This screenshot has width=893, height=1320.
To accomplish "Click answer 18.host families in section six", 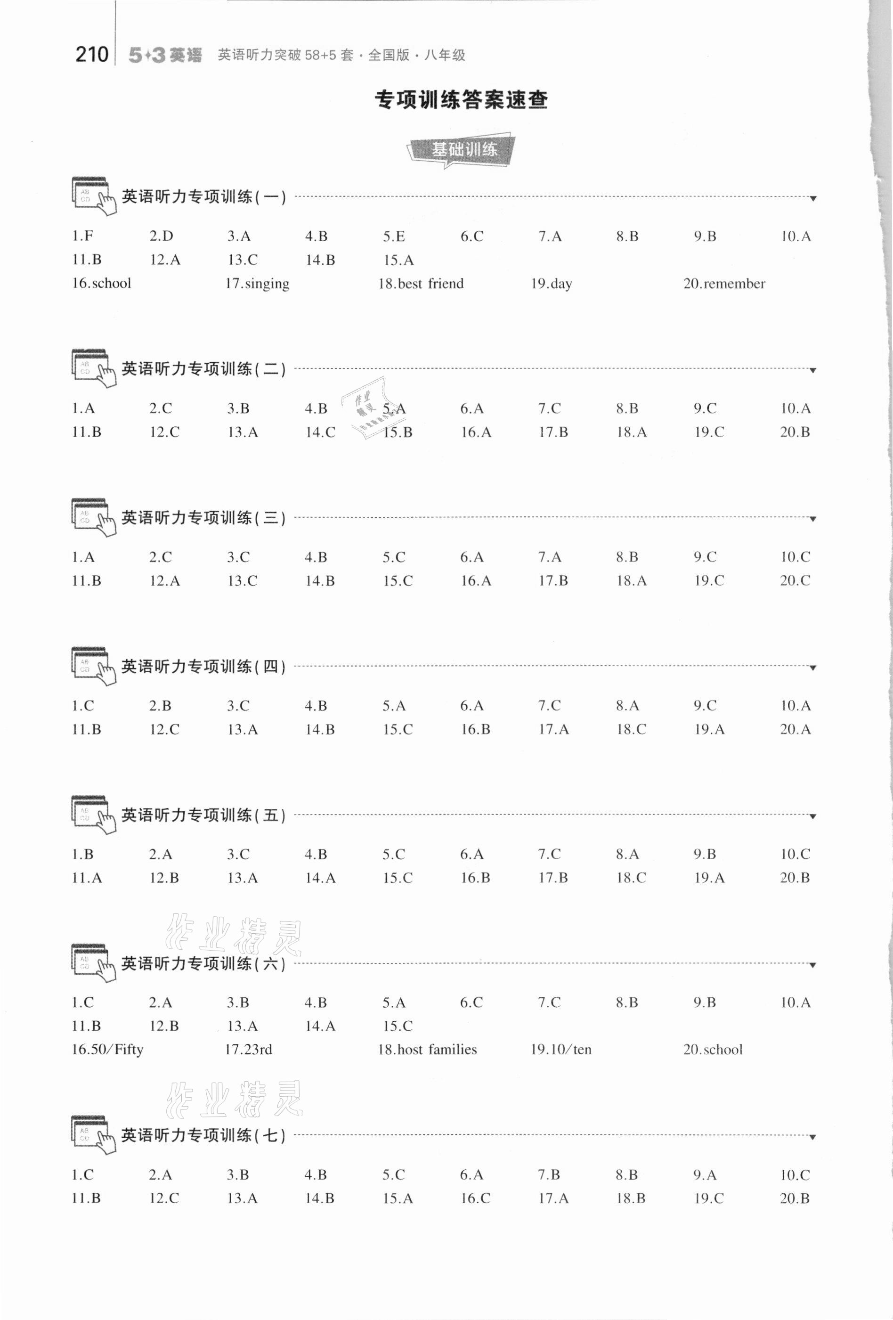I will [427, 1050].
